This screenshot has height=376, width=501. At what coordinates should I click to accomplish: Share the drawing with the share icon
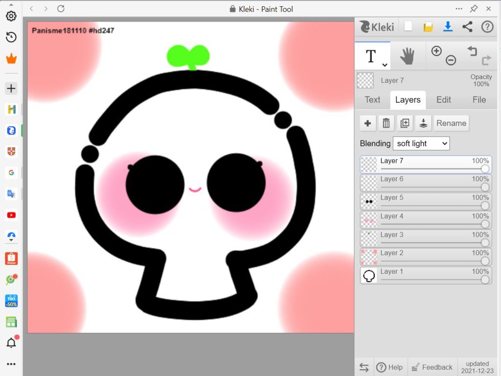[x=467, y=26]
